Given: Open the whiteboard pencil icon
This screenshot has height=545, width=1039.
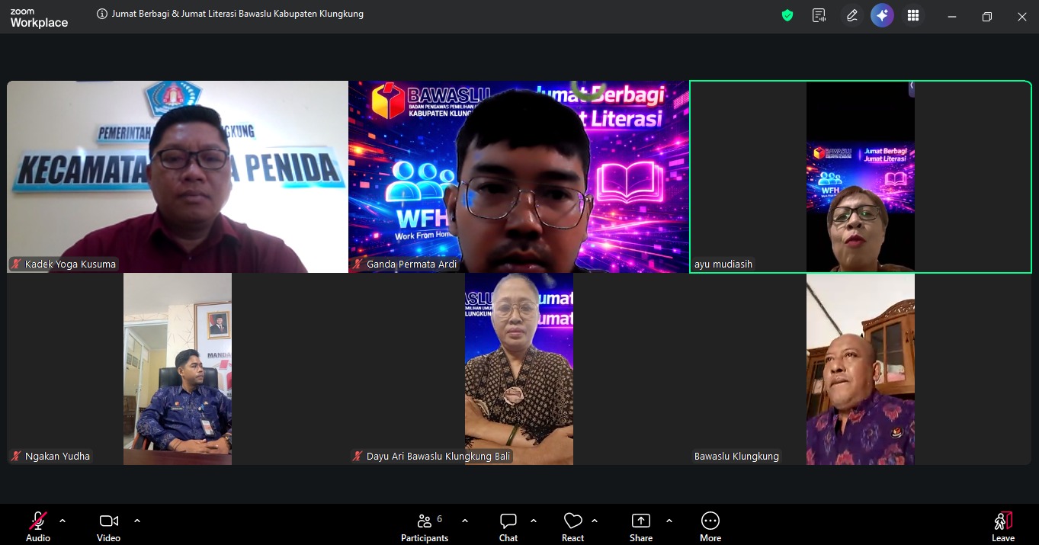Looking at the screenshot, I should coord(851,15).
